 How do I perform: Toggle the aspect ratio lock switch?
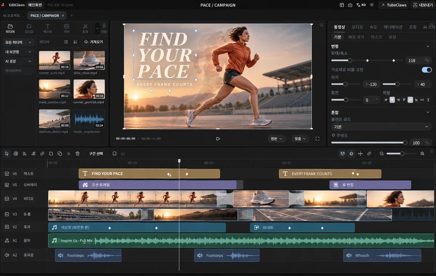[x=427, y=70]
